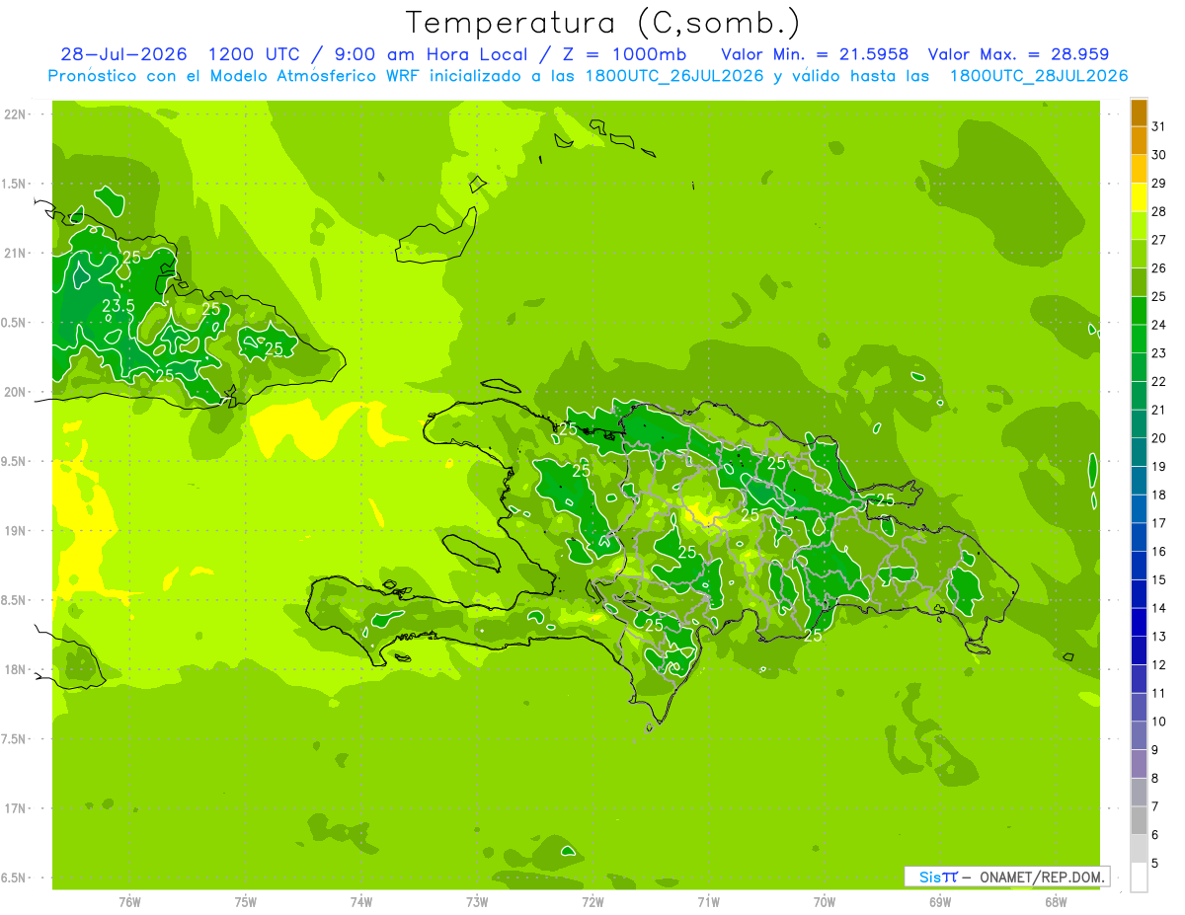Click the 18N latitude axis label
This screenshot has height=915, width=1185.
coord(15,669)
